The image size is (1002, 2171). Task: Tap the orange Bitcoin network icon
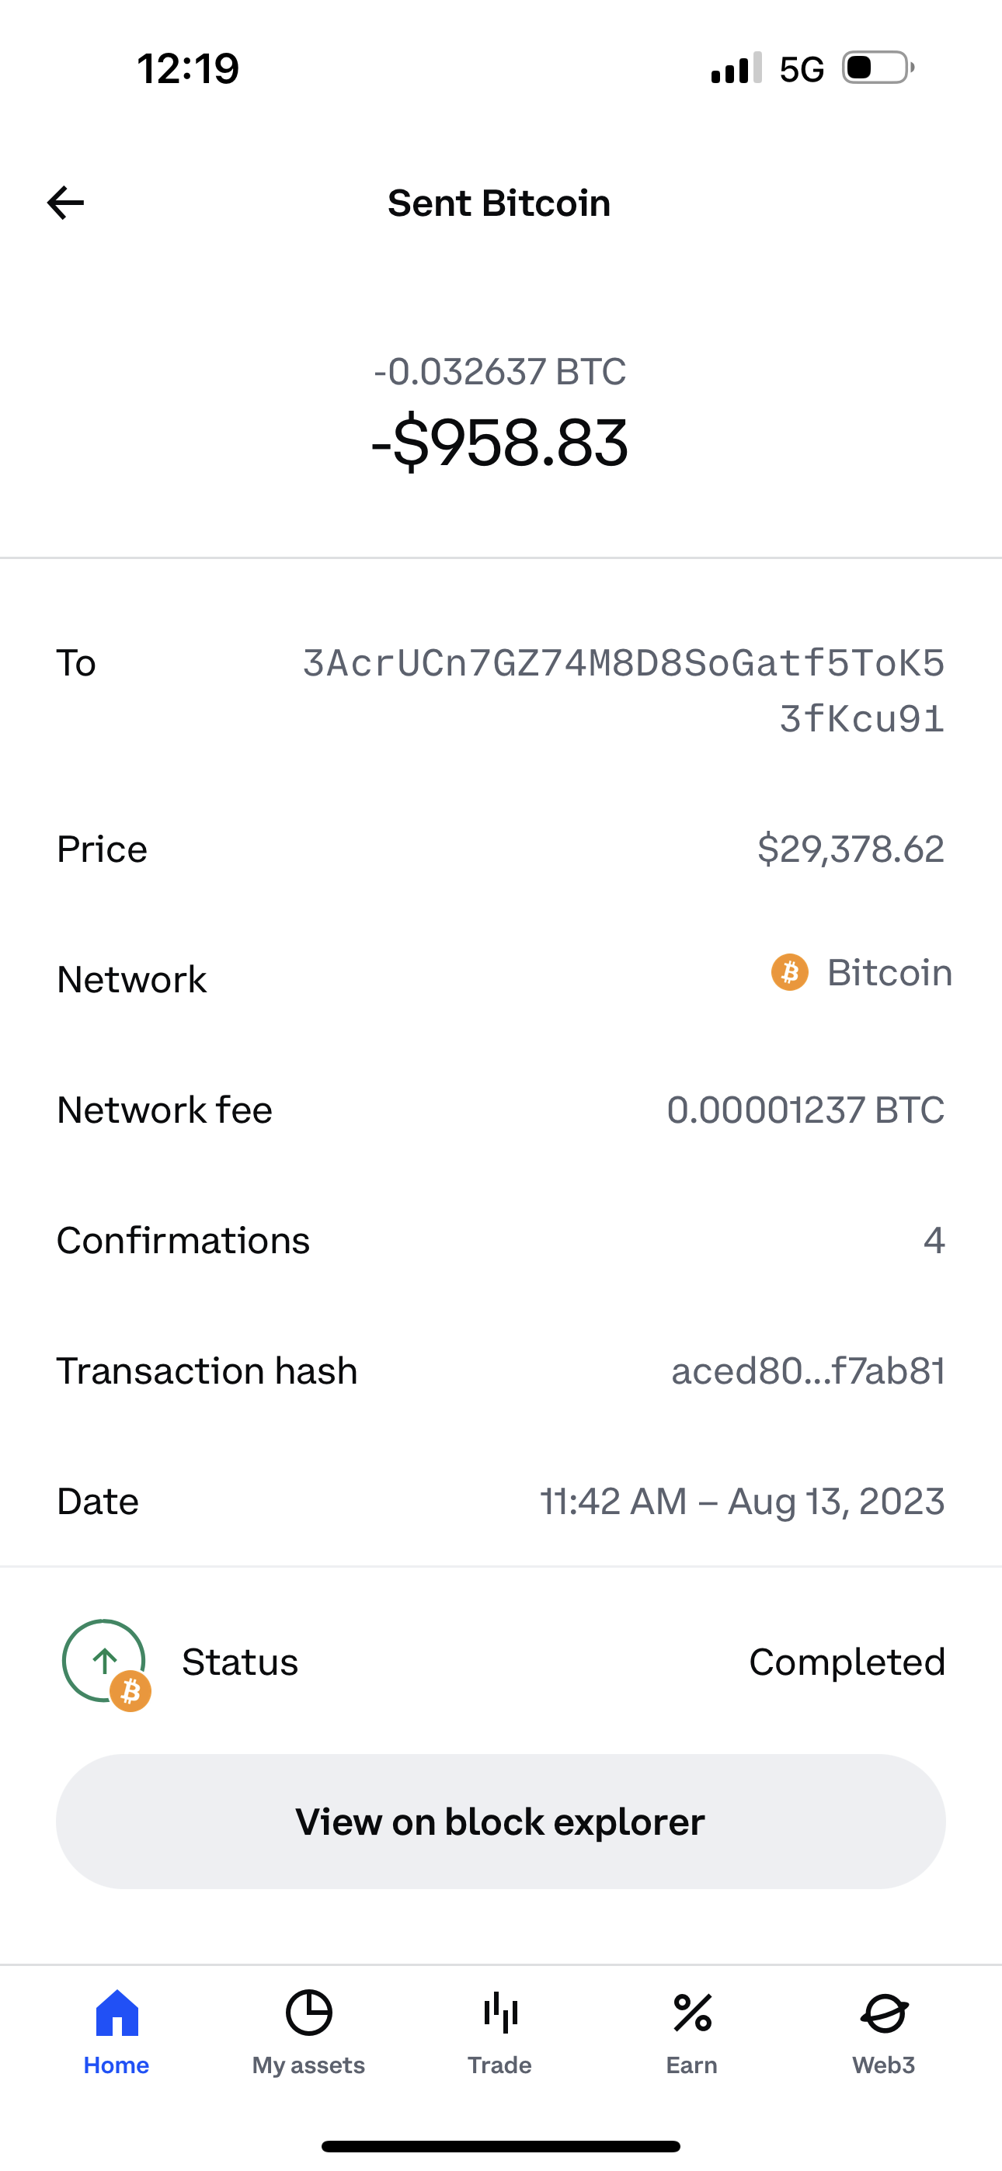click(x=790, y=973)
